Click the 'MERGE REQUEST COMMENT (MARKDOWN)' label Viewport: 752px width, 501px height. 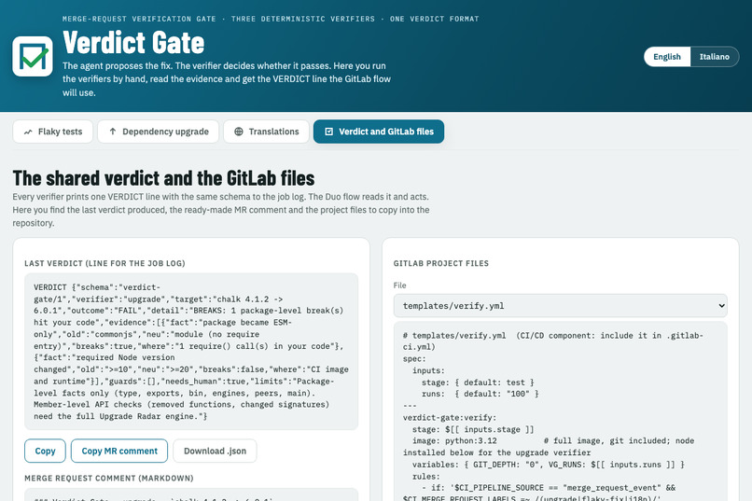109,478
